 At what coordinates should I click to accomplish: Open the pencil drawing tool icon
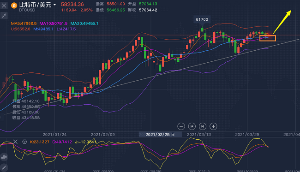pos(4,168)
